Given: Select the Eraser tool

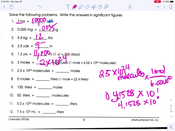Looking at the screenshot, I should (87, 7).
